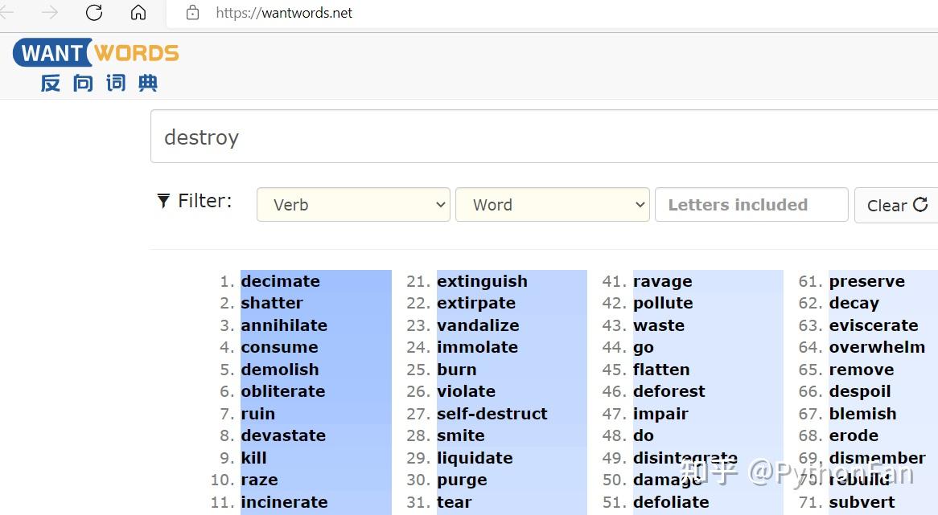The image size is (938, 515).
Task: Open the Word type dropdown
Action: coord(552,205)
